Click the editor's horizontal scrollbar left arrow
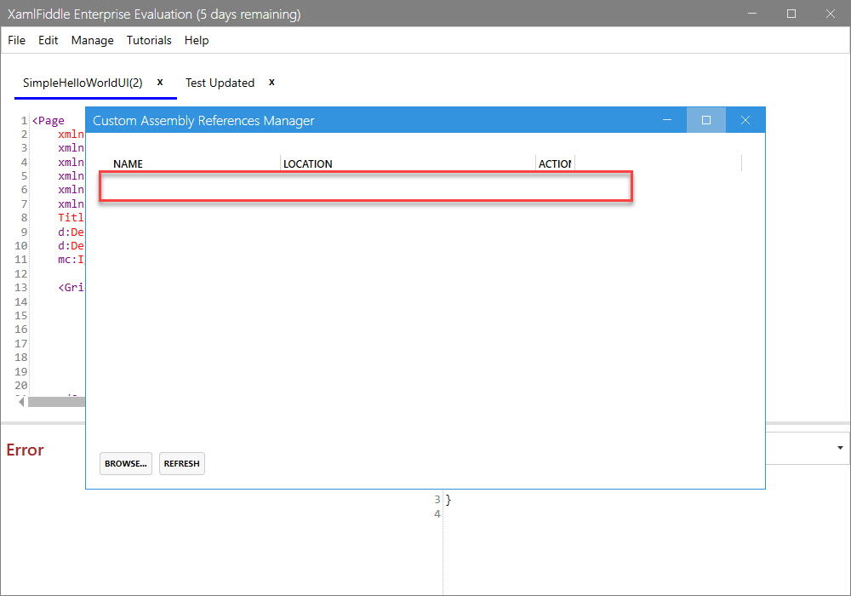Viewport: 851px width, 596px height. tap(21, 402)
